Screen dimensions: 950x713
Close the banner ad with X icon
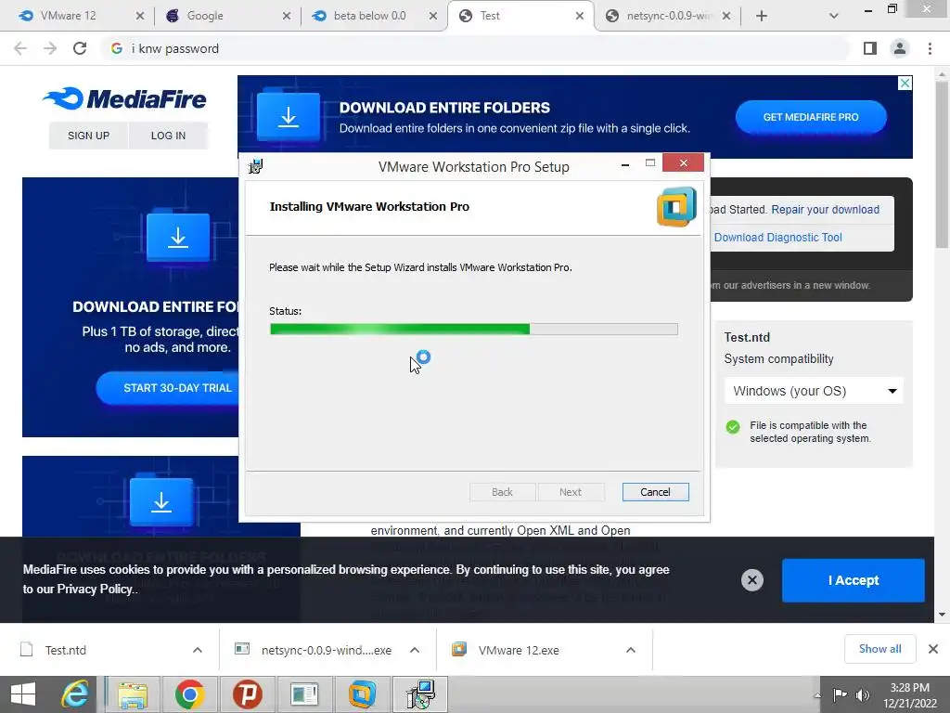pos(905,83)
